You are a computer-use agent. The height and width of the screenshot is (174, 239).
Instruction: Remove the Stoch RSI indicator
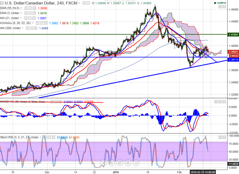[x=54, y=137]
